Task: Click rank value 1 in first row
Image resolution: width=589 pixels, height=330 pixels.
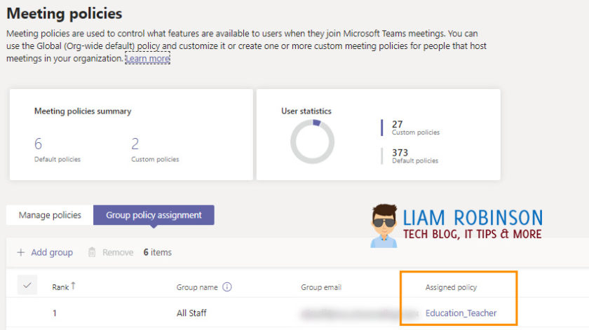Action: point(55,313)
